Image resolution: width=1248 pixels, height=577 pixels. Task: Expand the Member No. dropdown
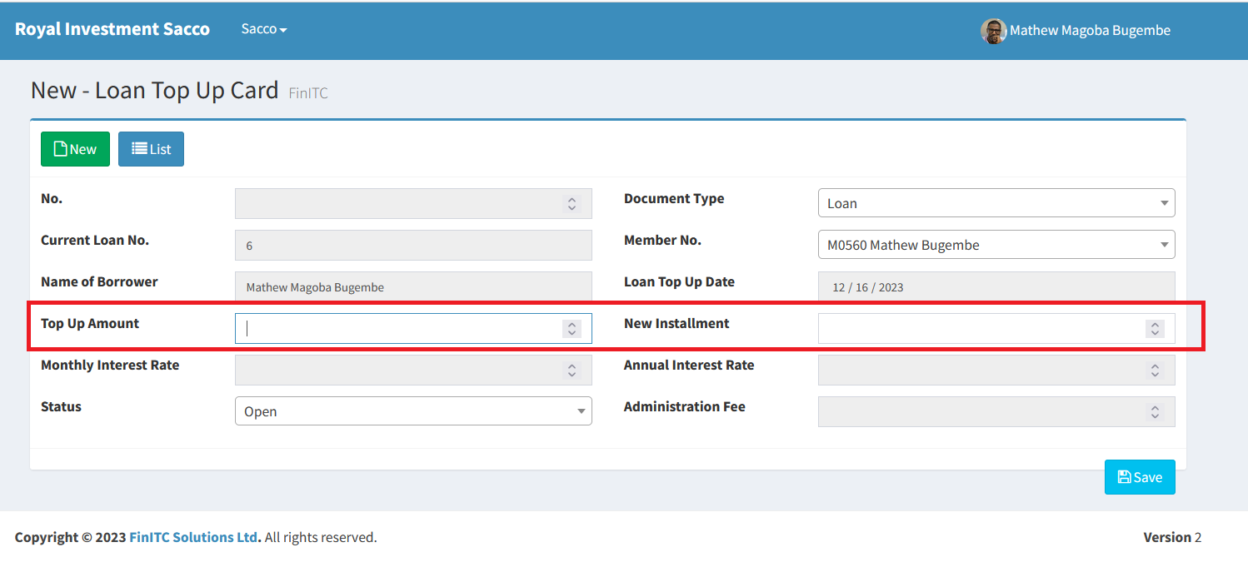tap(996, 245)
